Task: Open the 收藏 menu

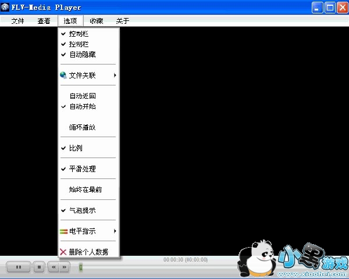Action: [97, 21]
